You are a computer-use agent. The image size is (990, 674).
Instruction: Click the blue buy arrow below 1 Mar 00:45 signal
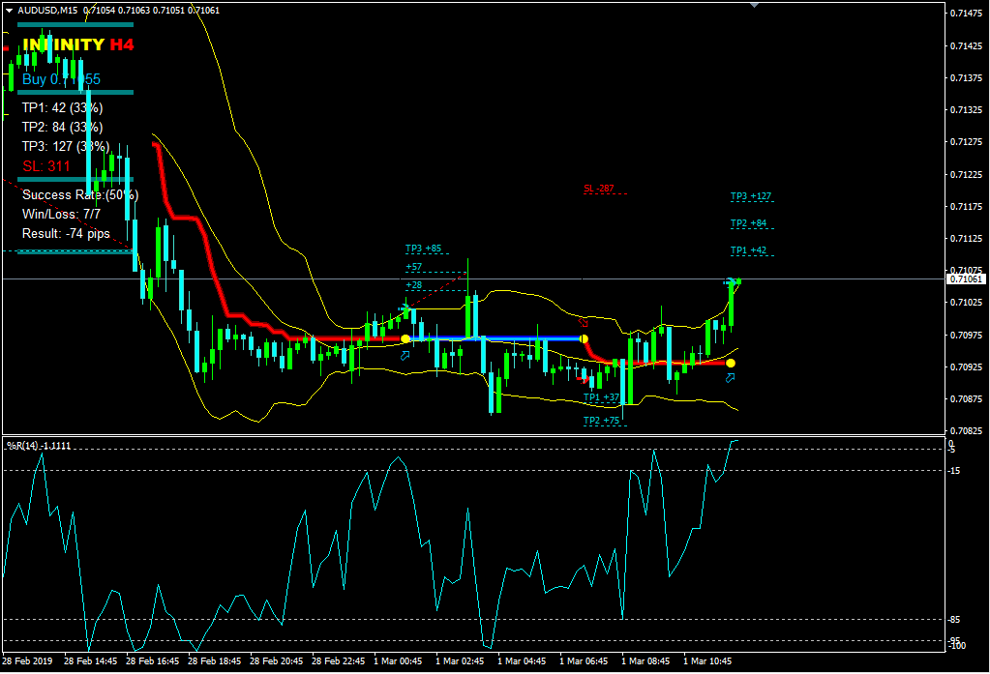pyautogui.click(x=405, y=356)
